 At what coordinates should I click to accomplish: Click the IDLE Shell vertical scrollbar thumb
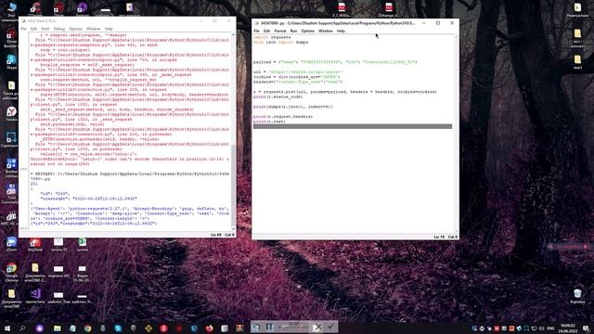(x=233, y=186)
